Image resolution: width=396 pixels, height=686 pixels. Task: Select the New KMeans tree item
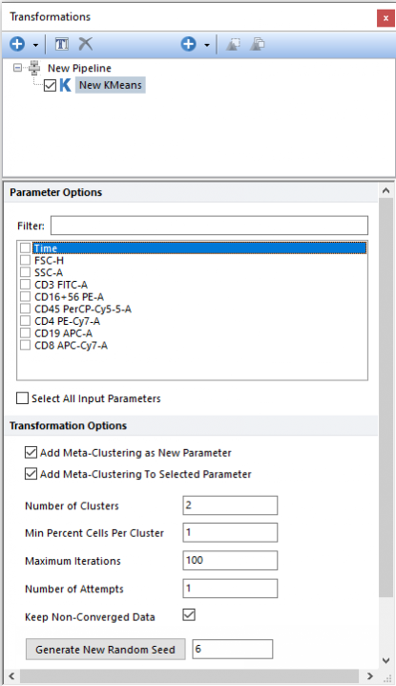[x=110, y=85]
